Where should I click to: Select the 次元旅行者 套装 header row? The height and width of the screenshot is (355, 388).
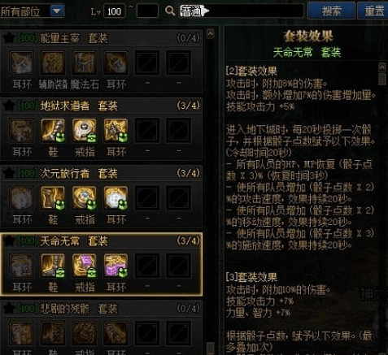[102, 173]
